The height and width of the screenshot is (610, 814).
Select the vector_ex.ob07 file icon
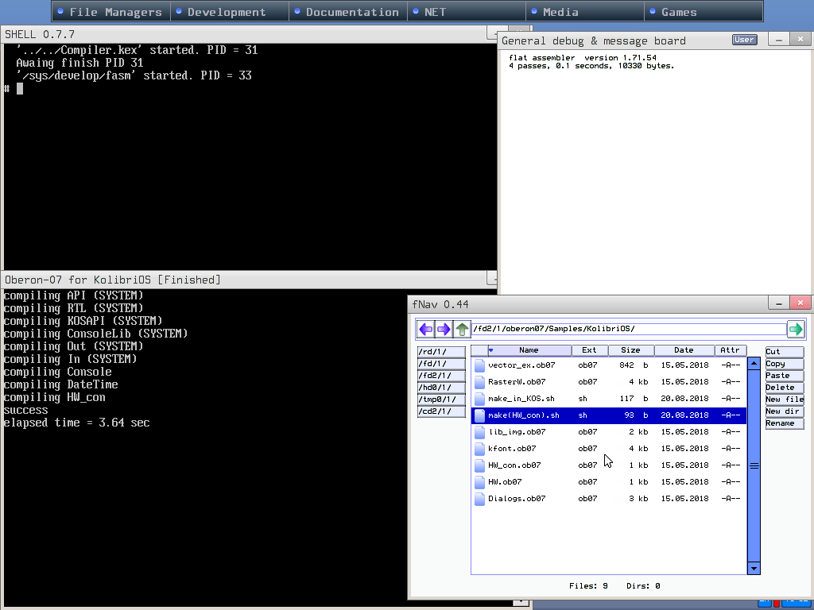(x=479, y=365)
